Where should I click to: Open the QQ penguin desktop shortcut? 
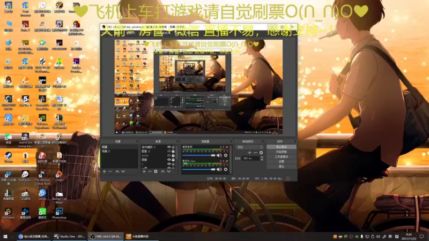click(8, 82)
